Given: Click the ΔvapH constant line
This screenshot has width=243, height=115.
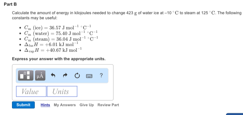Looking at the screenshot, I should click(53, 50).
